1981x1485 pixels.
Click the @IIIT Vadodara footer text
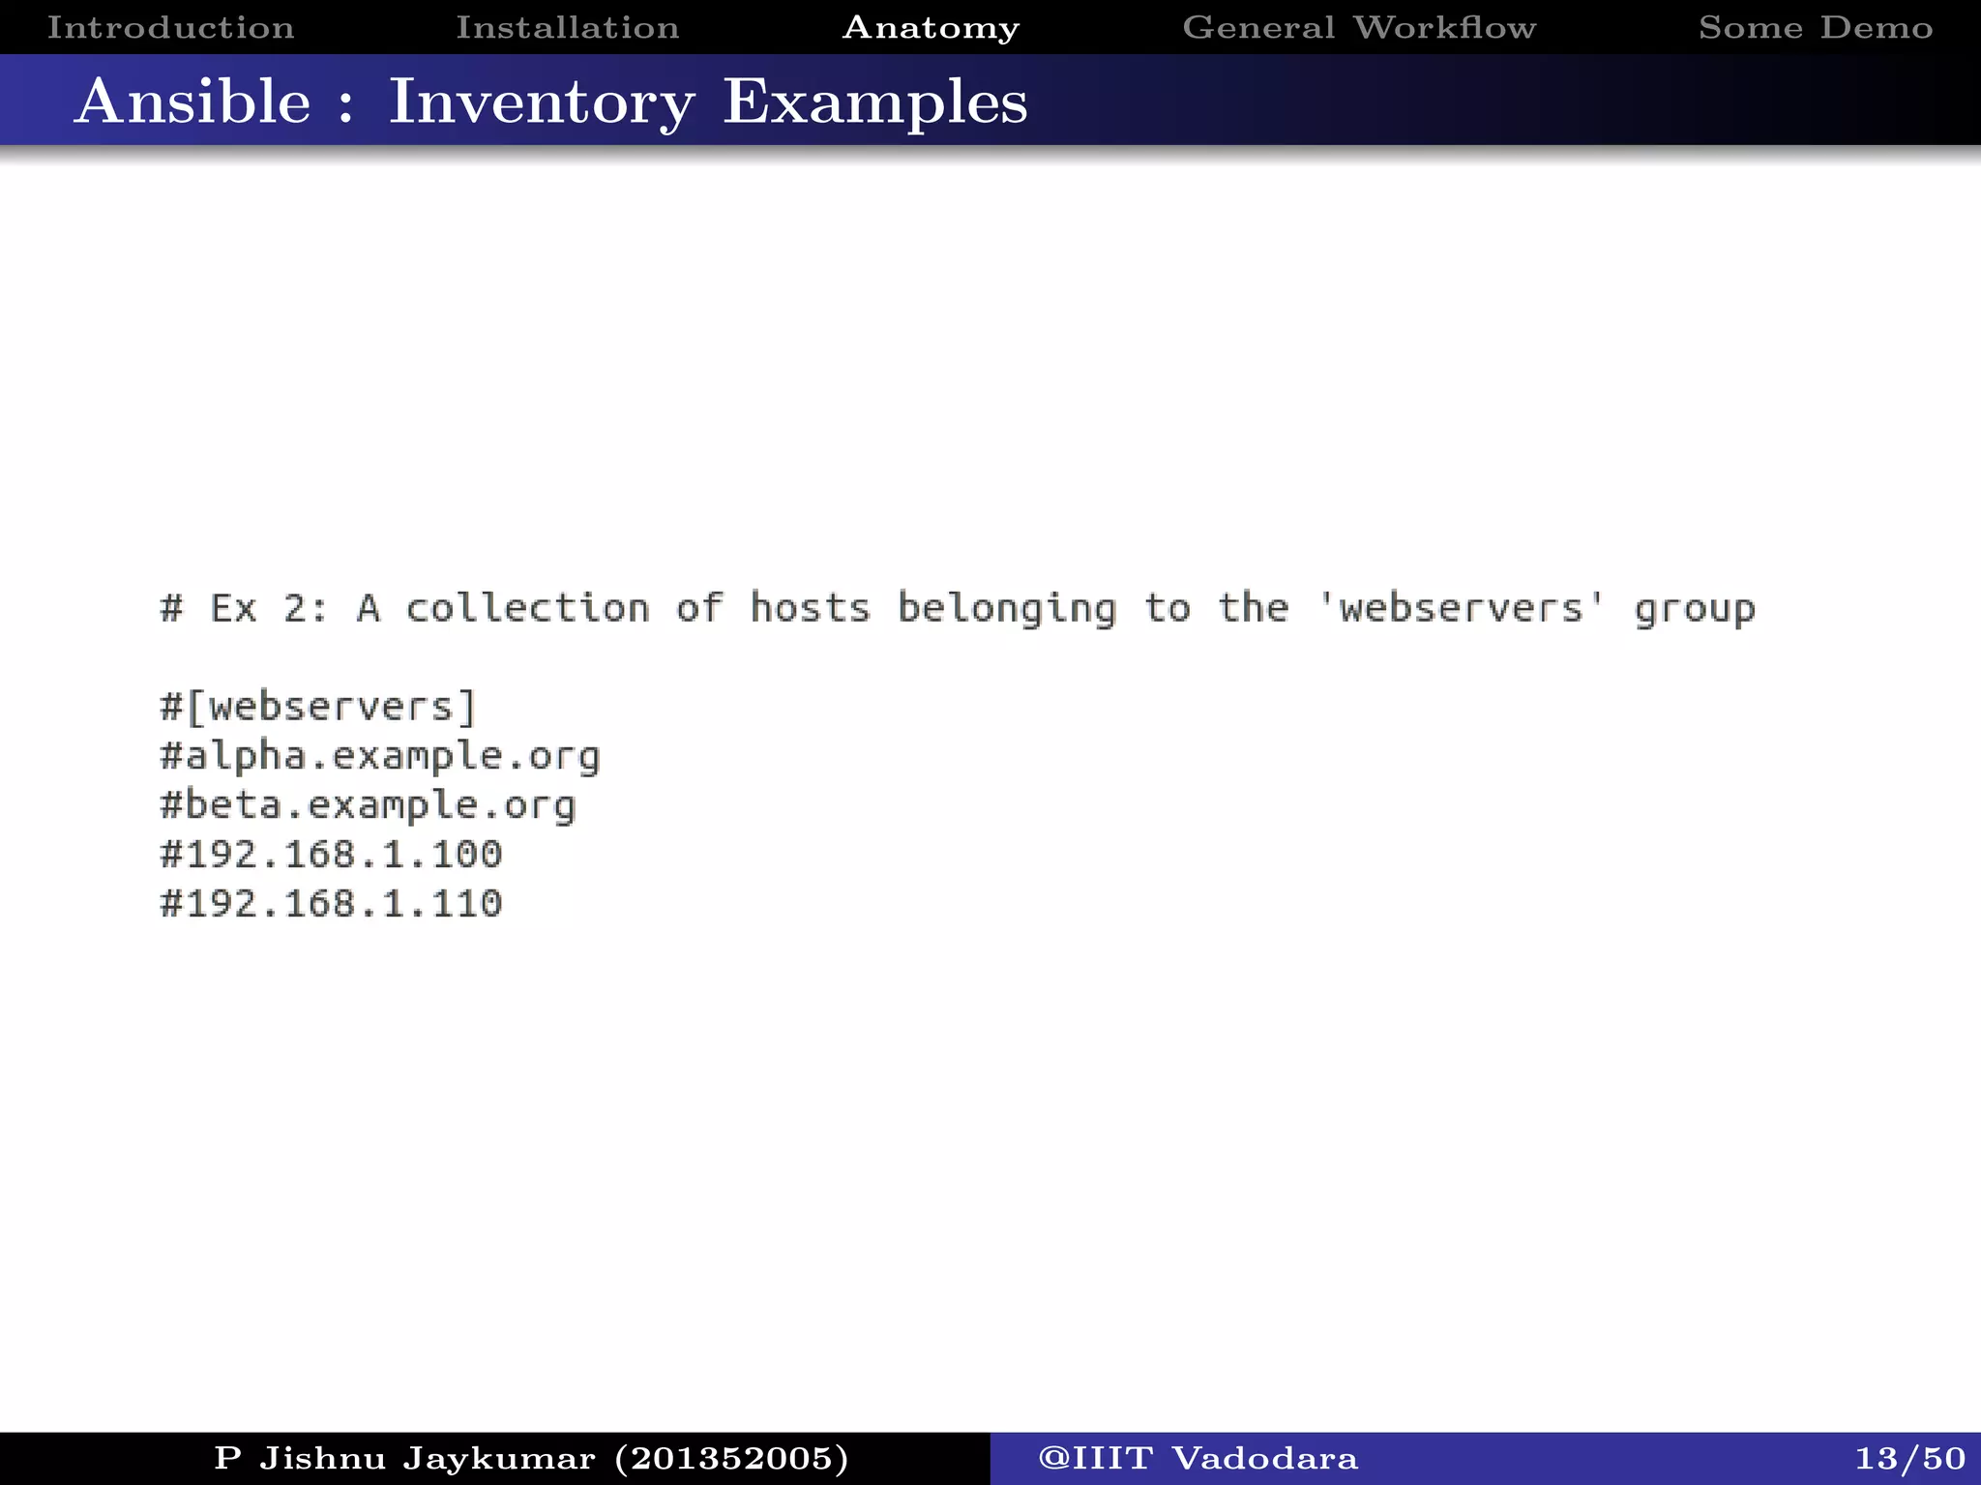[x=1197, y=1458]
